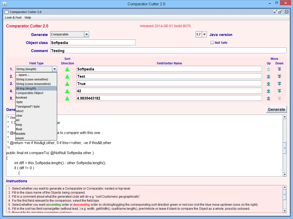Viewport: 293px width, 219px height.
Task: Iconify the internal Comparator Cutter frame
Action: coord(275,12)
